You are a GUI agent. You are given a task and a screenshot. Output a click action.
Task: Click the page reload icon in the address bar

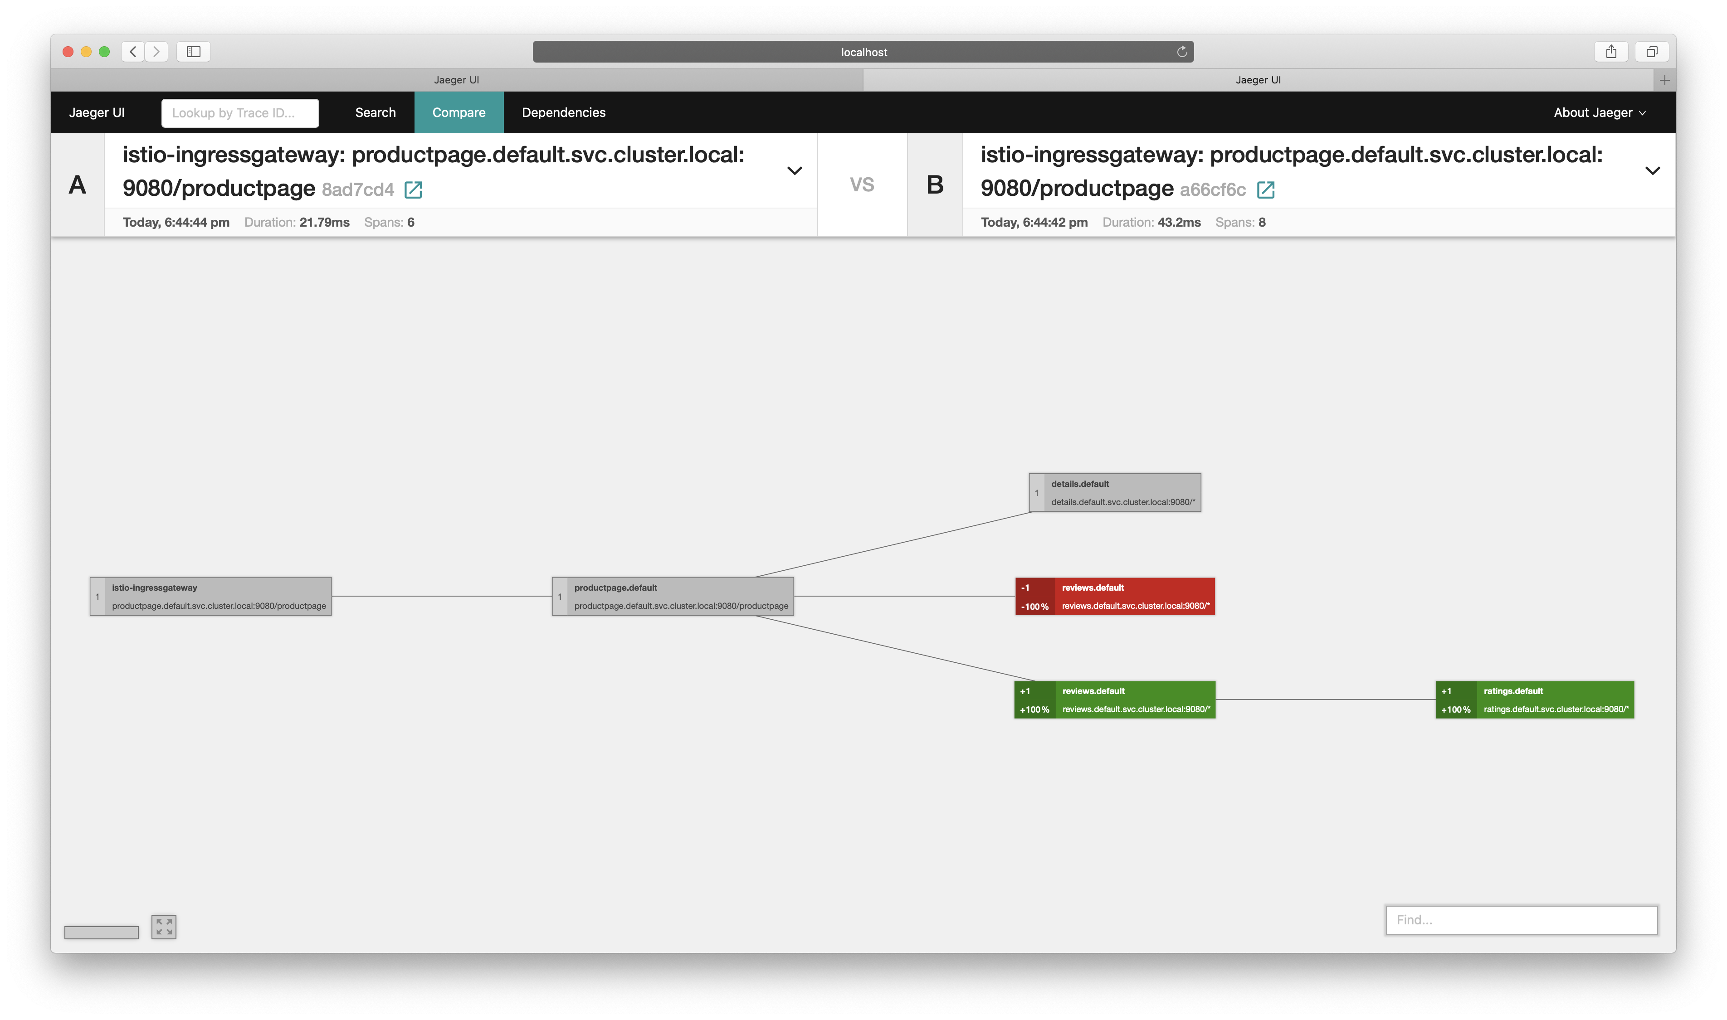[x=1181, y=52]
